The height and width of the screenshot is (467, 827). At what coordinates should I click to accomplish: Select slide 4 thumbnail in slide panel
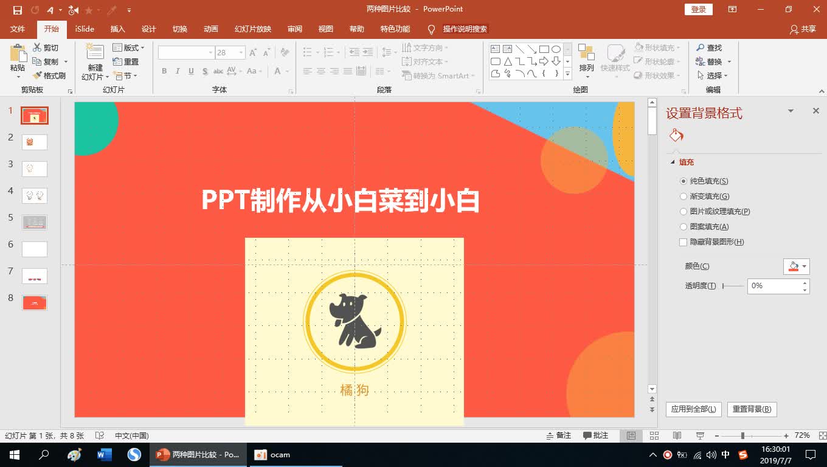pos(34,195)
